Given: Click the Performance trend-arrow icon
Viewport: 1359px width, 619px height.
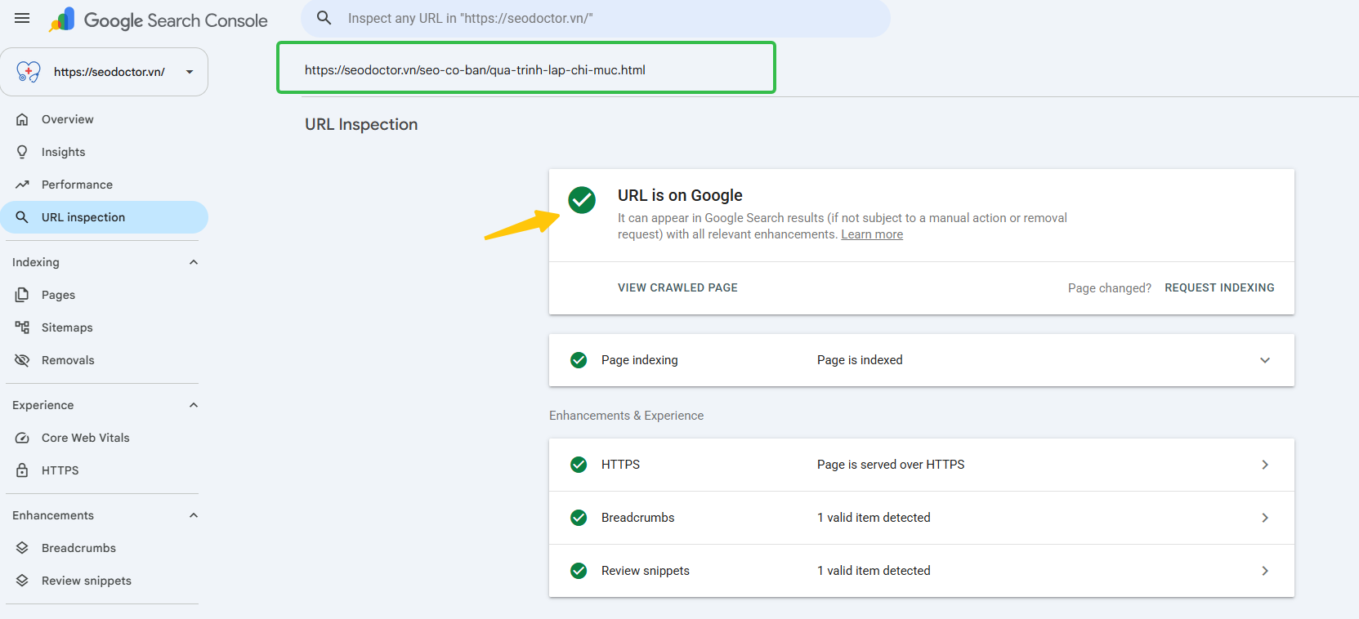Looking at the screenshot, I should (22, 185).
